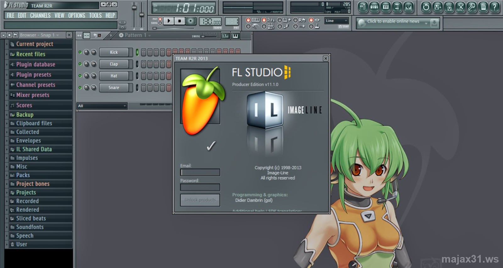Viewport: 503px width, 268px height.
Task: Open keyboard editor in step sequencer
Action: click(x=235, y=36)
